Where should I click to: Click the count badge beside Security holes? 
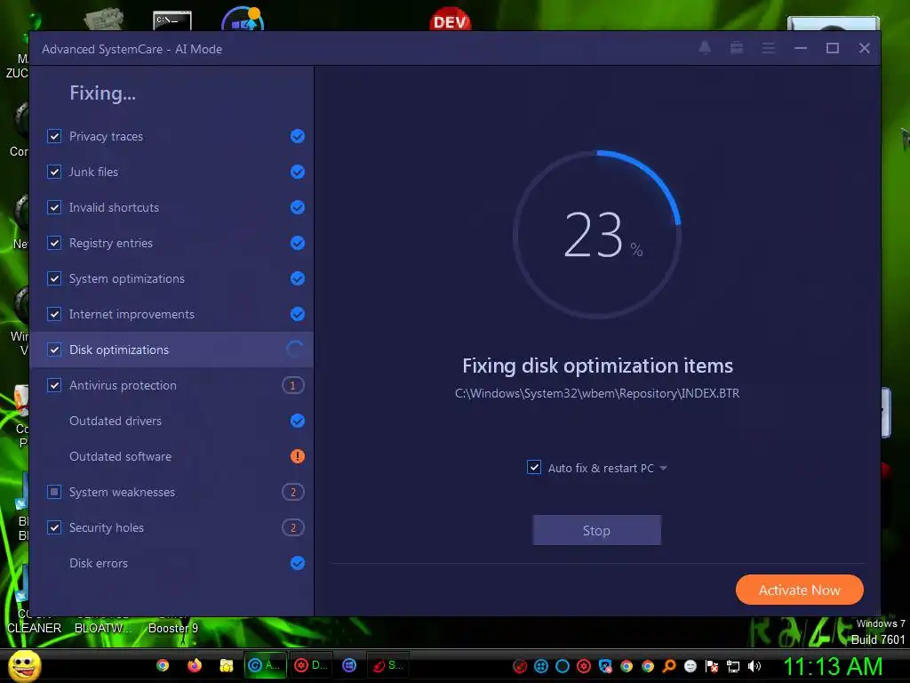pyautogui.click(x=293, y=527)
